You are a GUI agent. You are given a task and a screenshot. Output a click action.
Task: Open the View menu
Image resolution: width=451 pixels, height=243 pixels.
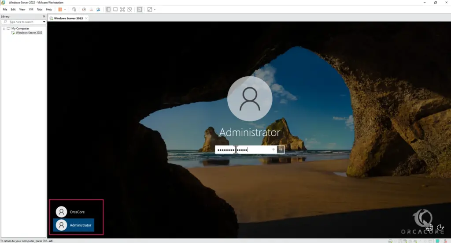point(22,10)
